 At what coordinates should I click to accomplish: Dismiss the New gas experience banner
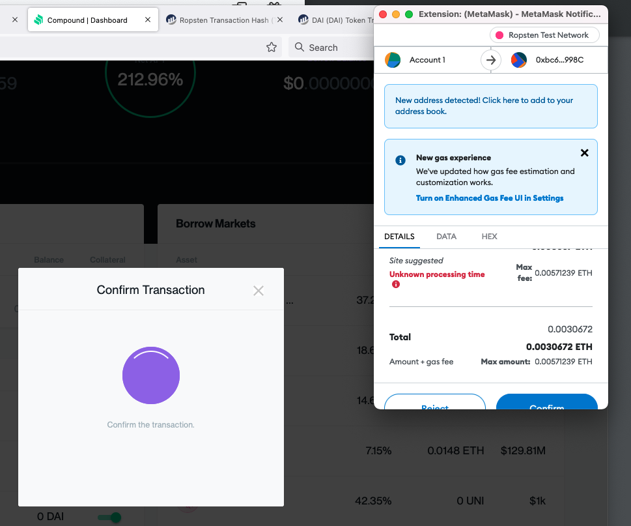[584, 153]
